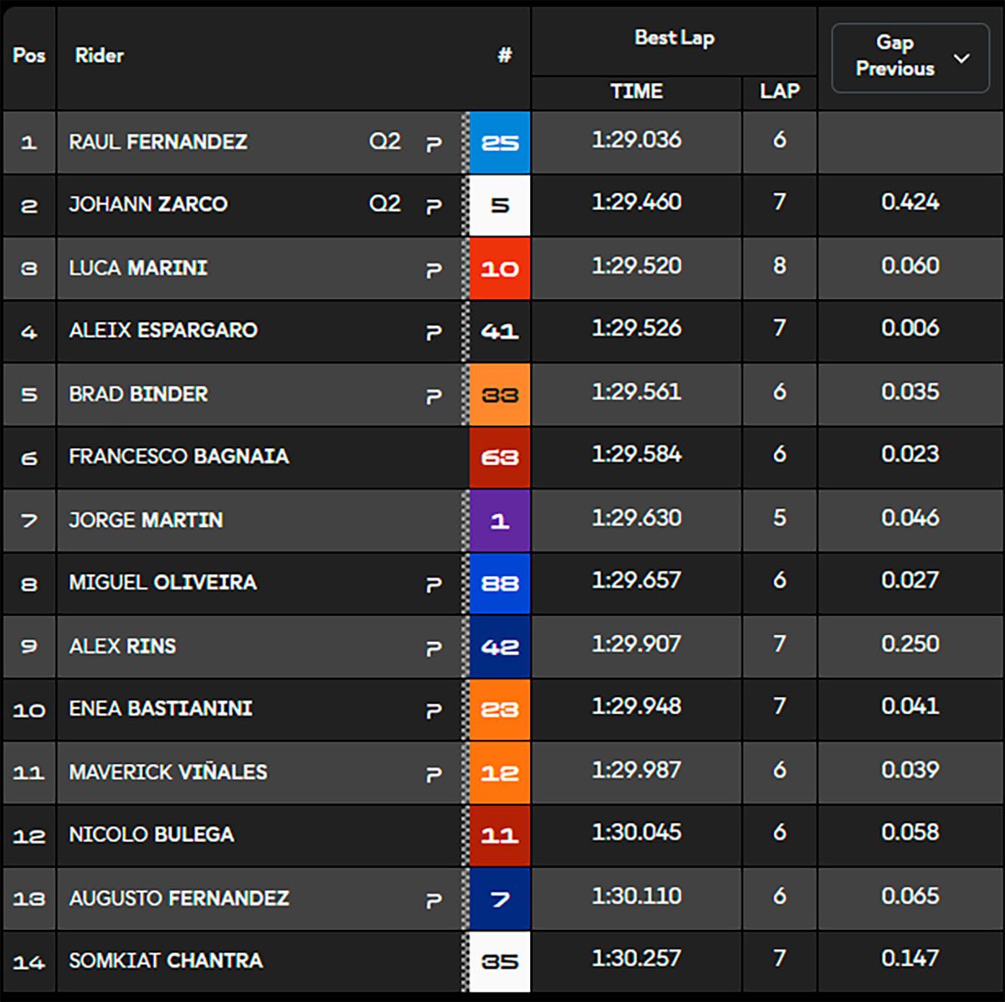Click the chevron arrow beside Gap Previous

click(x=962, y=58)
